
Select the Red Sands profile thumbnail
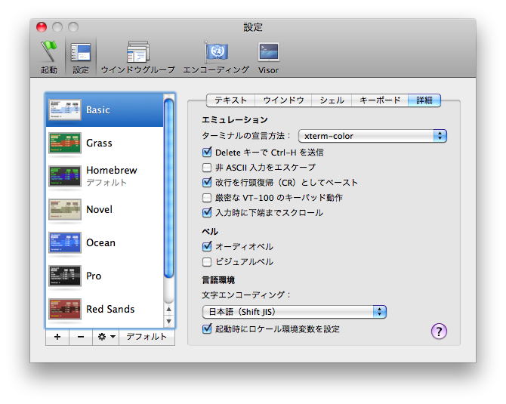coord(64,309)
